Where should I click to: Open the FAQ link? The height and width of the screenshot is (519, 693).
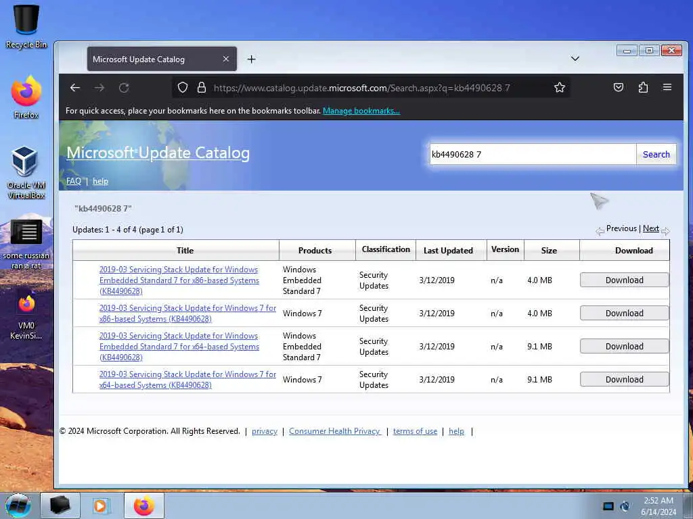point(73,181)
